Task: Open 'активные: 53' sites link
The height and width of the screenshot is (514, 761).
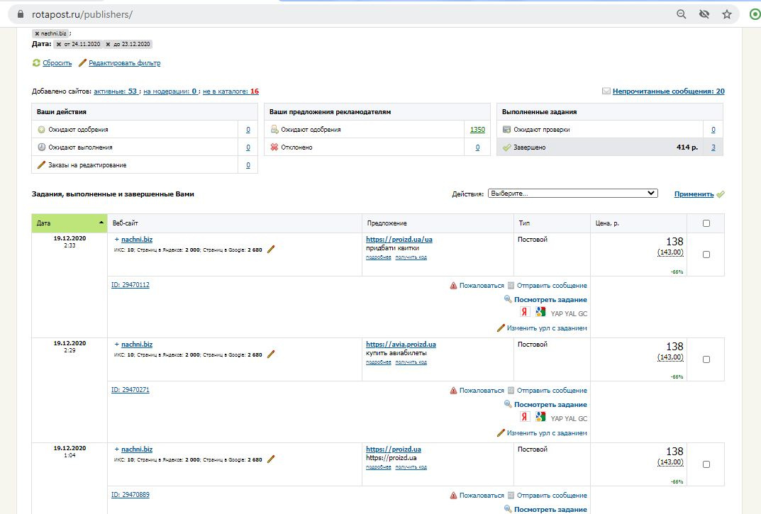Action: coord(116,91)
